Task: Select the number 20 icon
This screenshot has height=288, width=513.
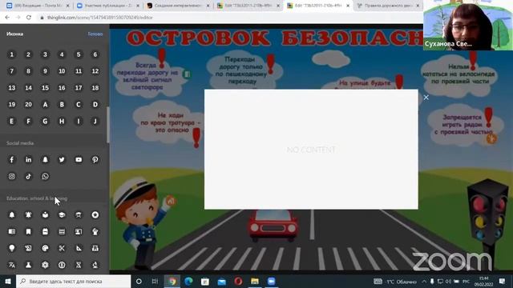Action: point(29,105)
